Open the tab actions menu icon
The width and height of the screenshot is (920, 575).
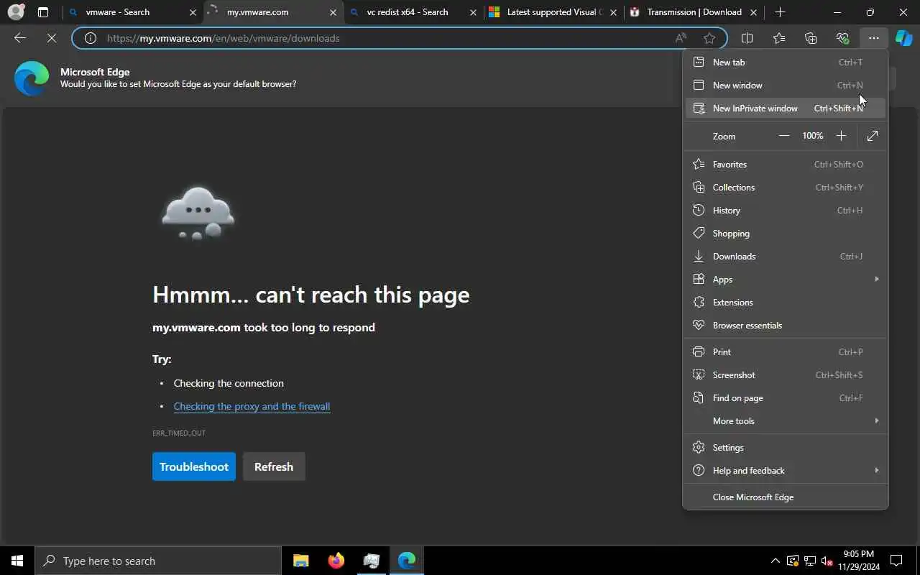pos(43,12)
